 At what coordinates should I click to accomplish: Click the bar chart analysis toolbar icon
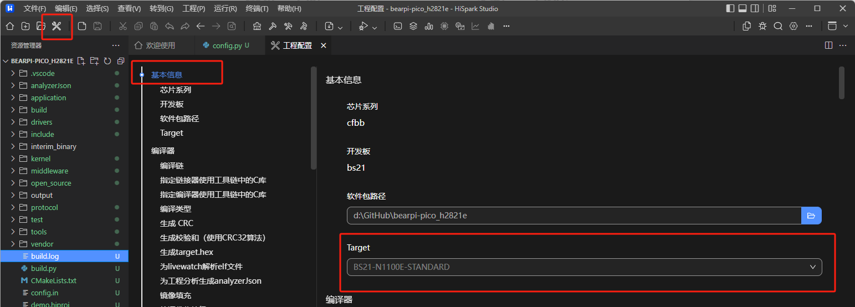point(429,26)
